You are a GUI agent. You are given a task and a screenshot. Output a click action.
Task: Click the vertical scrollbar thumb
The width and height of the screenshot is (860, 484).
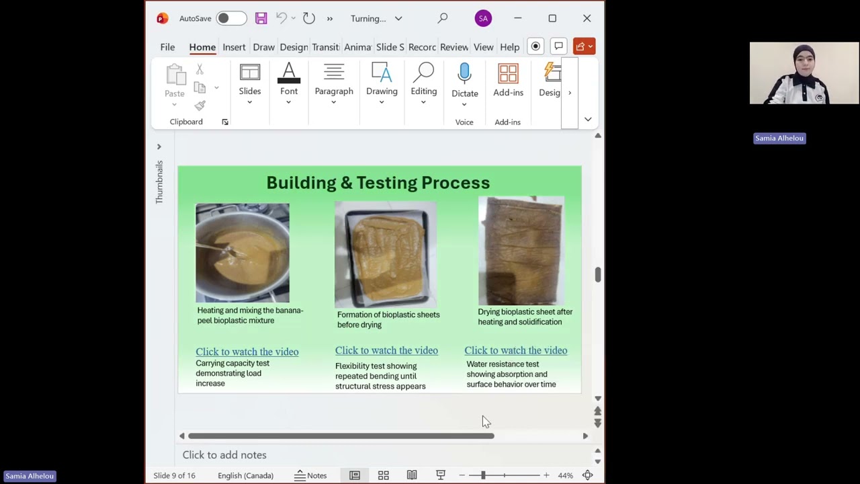coord(597,274)
